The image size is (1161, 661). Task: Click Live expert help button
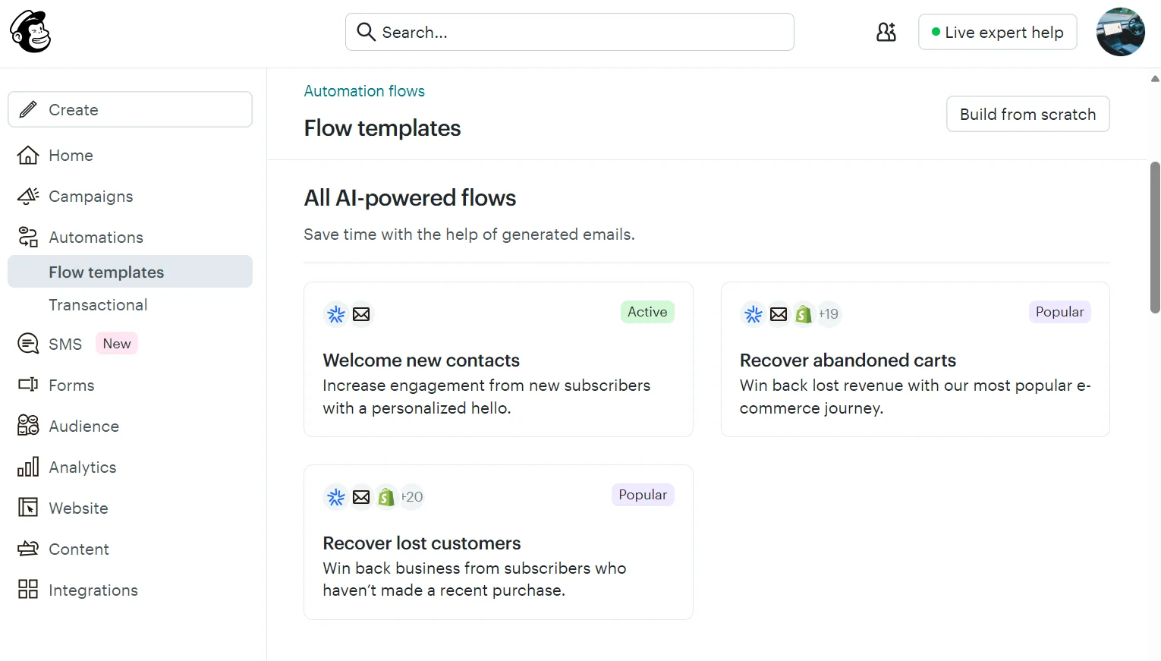pyautogui.click(x=997, y=32)
